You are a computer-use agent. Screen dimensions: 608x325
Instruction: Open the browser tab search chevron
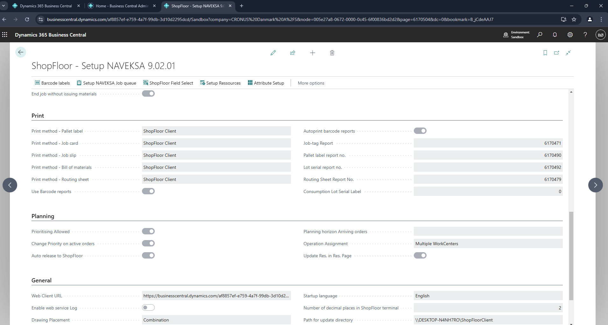point(4,6)
